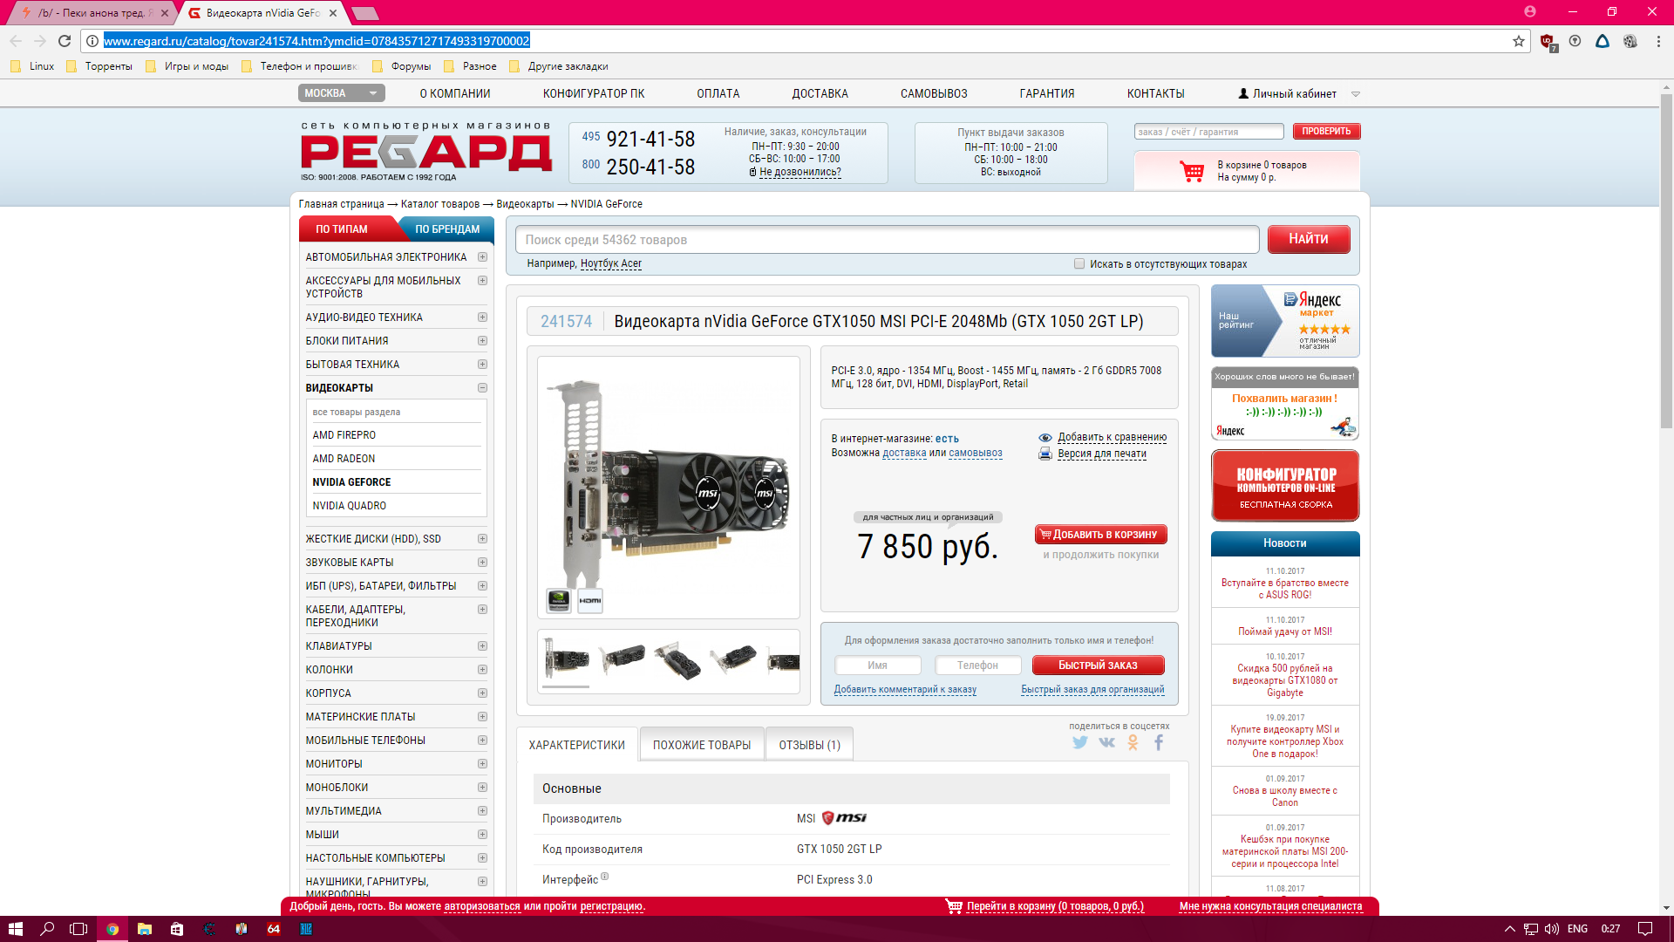Click the Regard store logo
Screen dimensions: 1674x942
[x=426, y=152]
